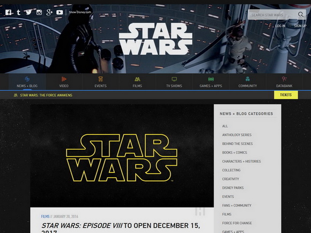311x233 pixels.
Task: Click the yellow TICKETS button
Action: [286, 94]
